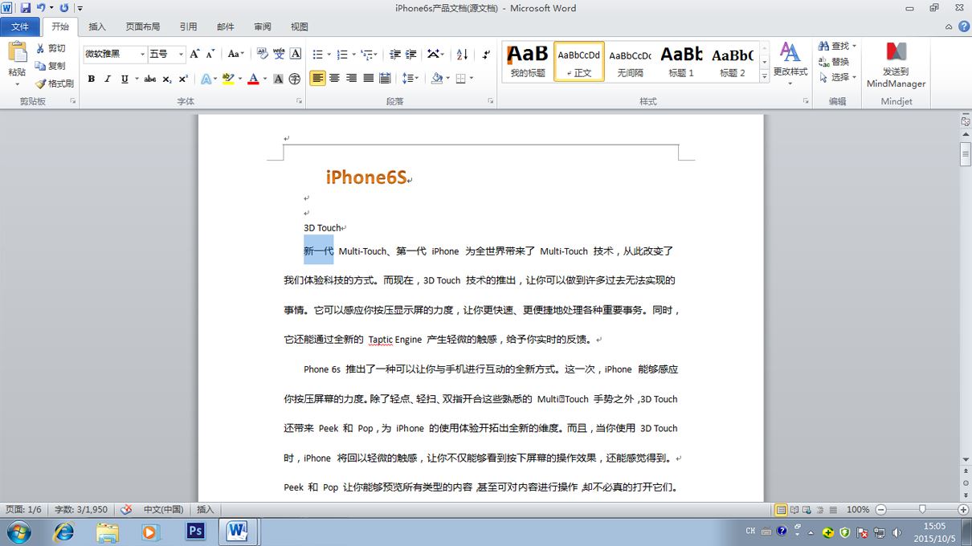Apply the 无间隔 No Spacing style
The height and width of the screenshot is (546, 972).
[x=631, y=63]
